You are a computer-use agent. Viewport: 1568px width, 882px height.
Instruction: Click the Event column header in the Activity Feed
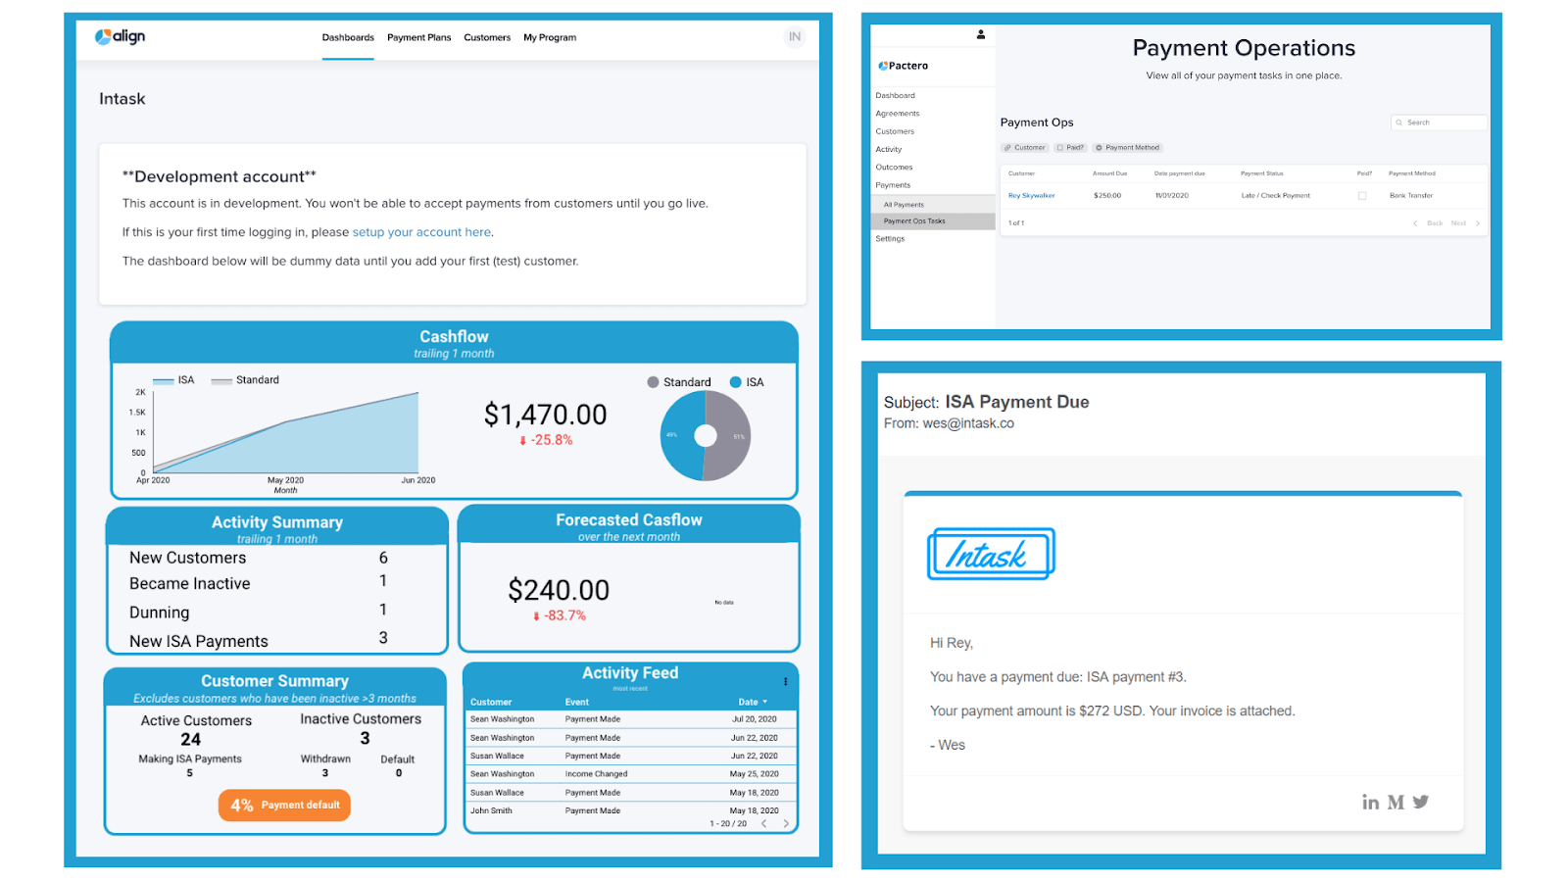click(x=576, y=703)
